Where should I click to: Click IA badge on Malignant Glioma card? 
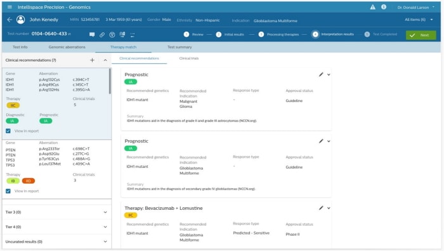[x=131, y=82]
